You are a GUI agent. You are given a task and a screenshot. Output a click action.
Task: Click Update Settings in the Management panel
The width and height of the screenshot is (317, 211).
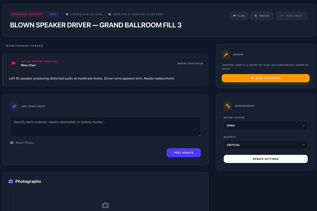pyautogui.click(x=265, y=159)
